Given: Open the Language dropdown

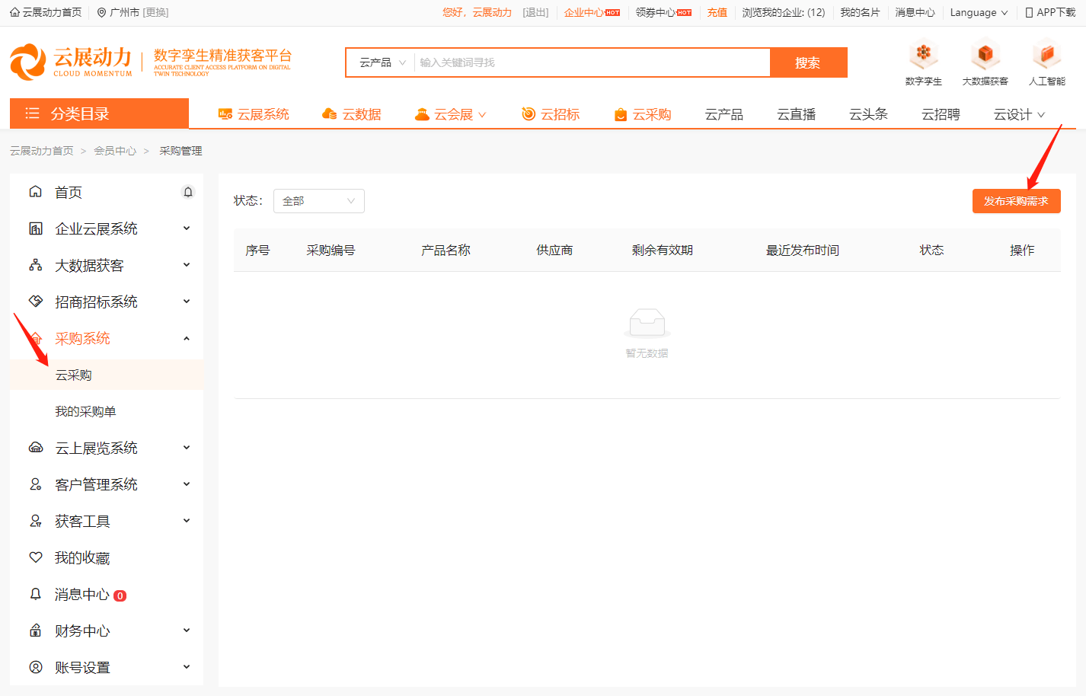Looking at the screenshot, I should (979, 11).
